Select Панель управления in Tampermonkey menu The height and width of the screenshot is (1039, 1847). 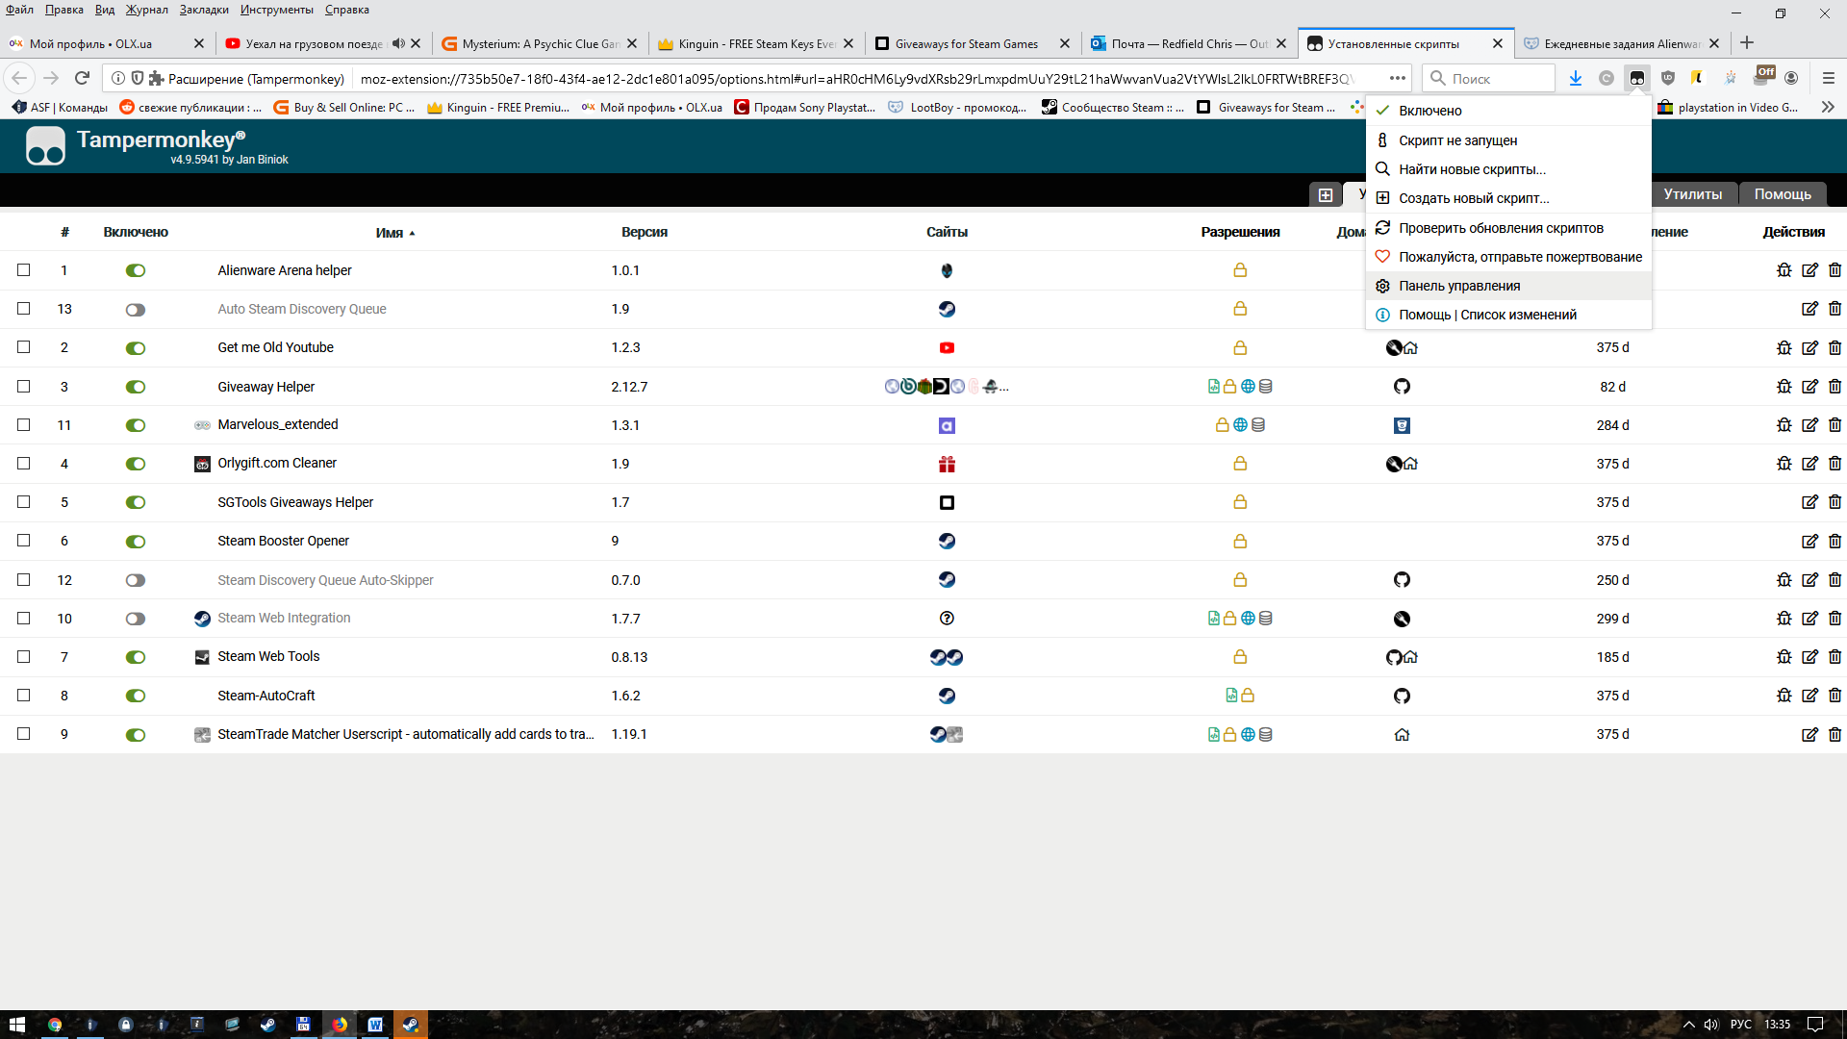1508,286
